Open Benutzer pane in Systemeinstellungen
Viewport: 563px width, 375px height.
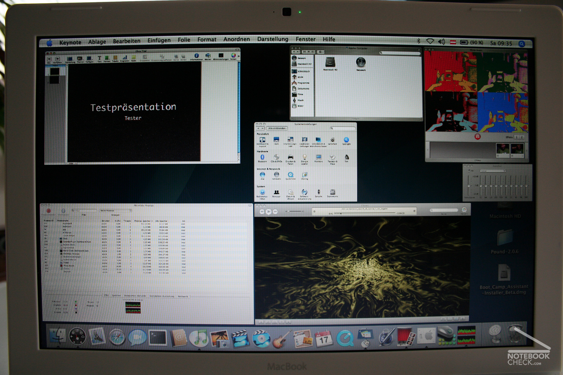pos(276,192)
